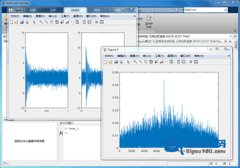This screenshot has width=240, height=168.
Task: Click Zoom Out tool in Figure 1 toolbar
Action: pyautogui.click(x=46, y=22)
